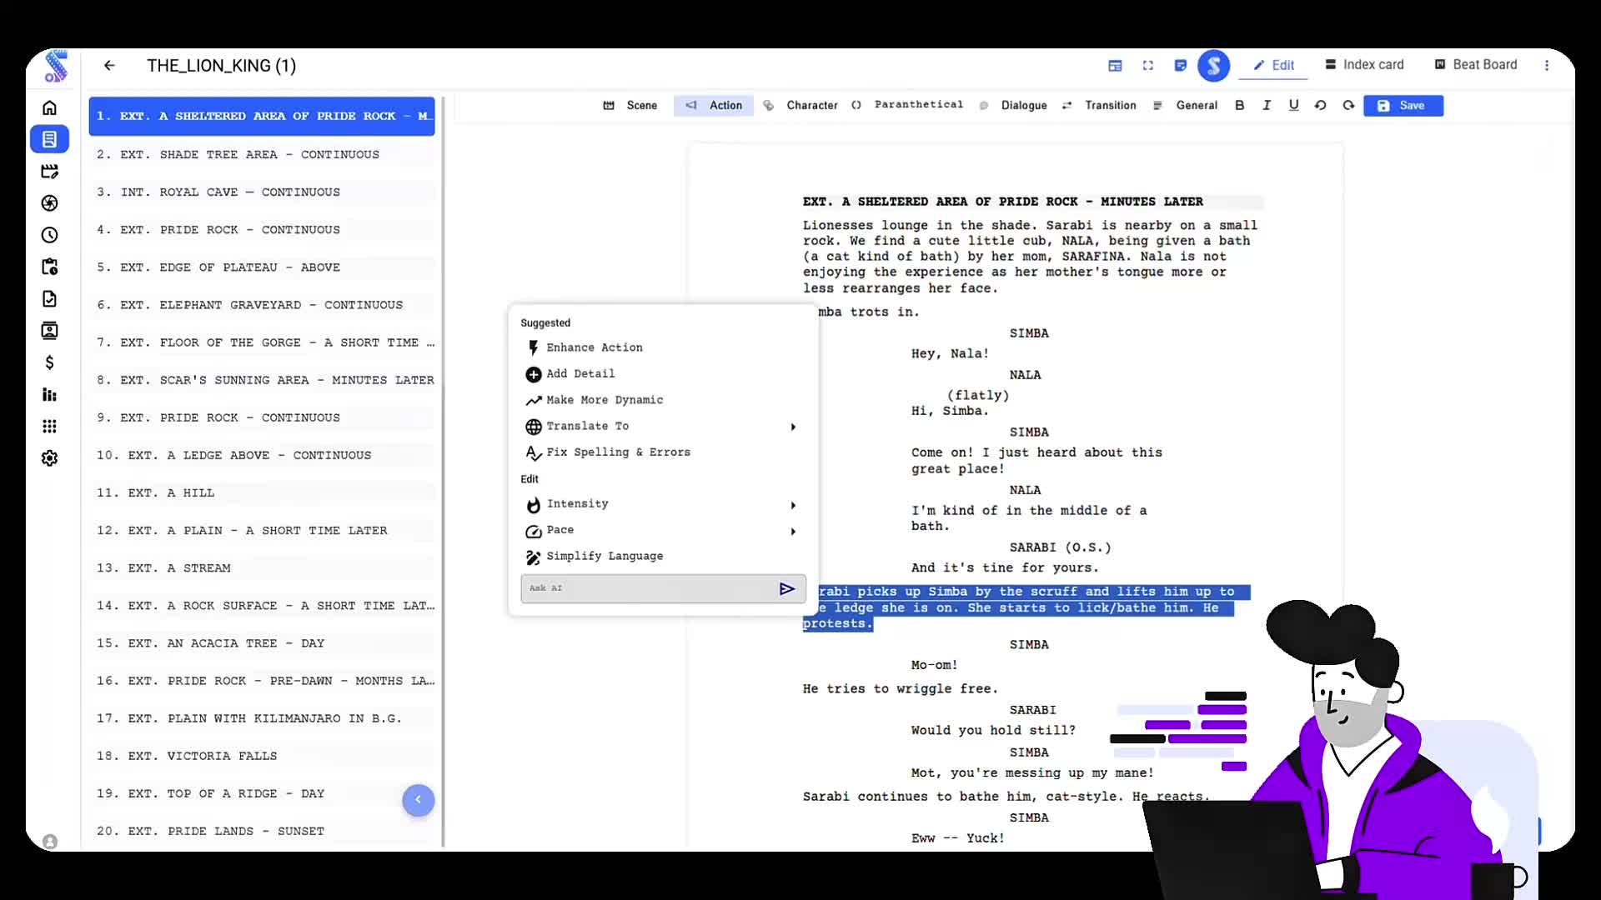
Task: Open the History clock panel in sidebar
Action: point(50,236)
